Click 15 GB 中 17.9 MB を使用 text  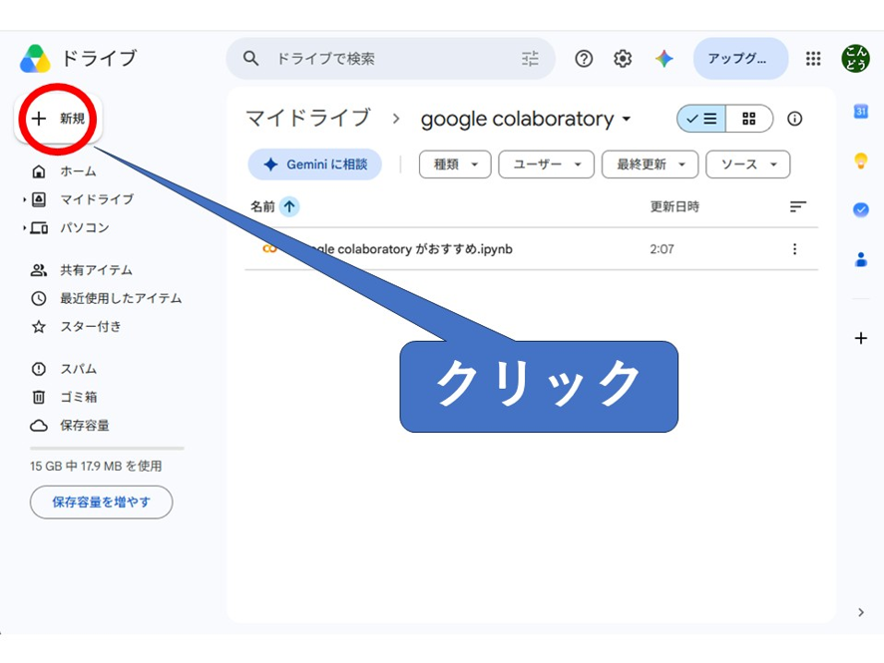click(96, 466)
